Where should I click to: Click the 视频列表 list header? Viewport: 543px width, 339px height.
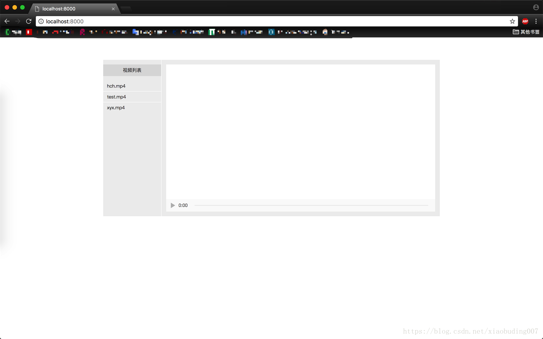click(x=132, y=70)
